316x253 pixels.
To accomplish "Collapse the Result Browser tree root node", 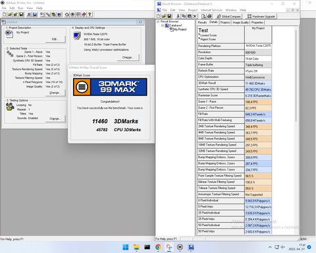I will click(158, 22).
